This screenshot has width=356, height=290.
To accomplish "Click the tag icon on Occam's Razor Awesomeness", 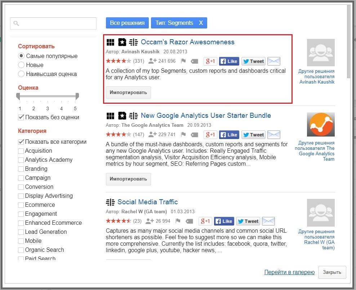I will point(194,61).
